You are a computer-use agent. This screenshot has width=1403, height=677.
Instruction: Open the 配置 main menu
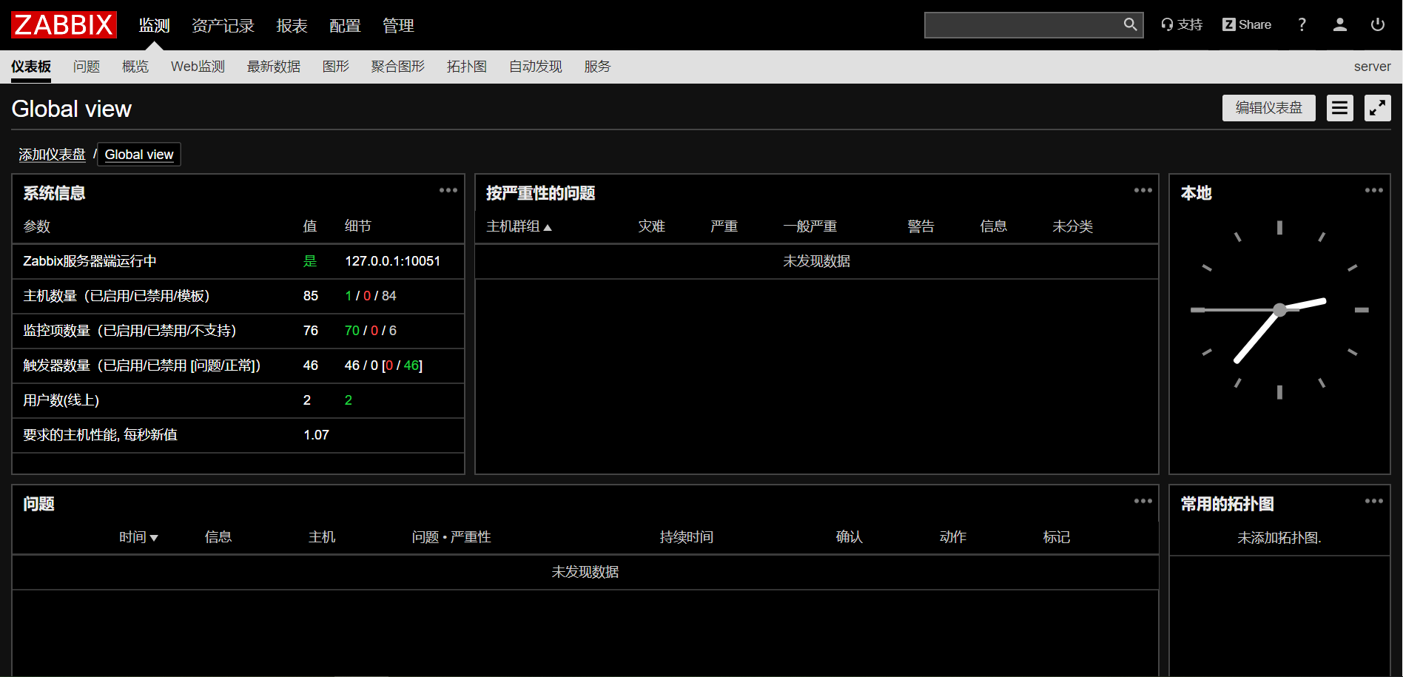[x=345, y=26]
